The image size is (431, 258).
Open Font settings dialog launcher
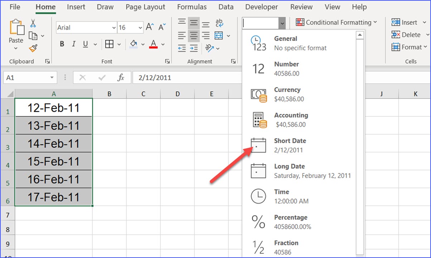tap(167, 62)
